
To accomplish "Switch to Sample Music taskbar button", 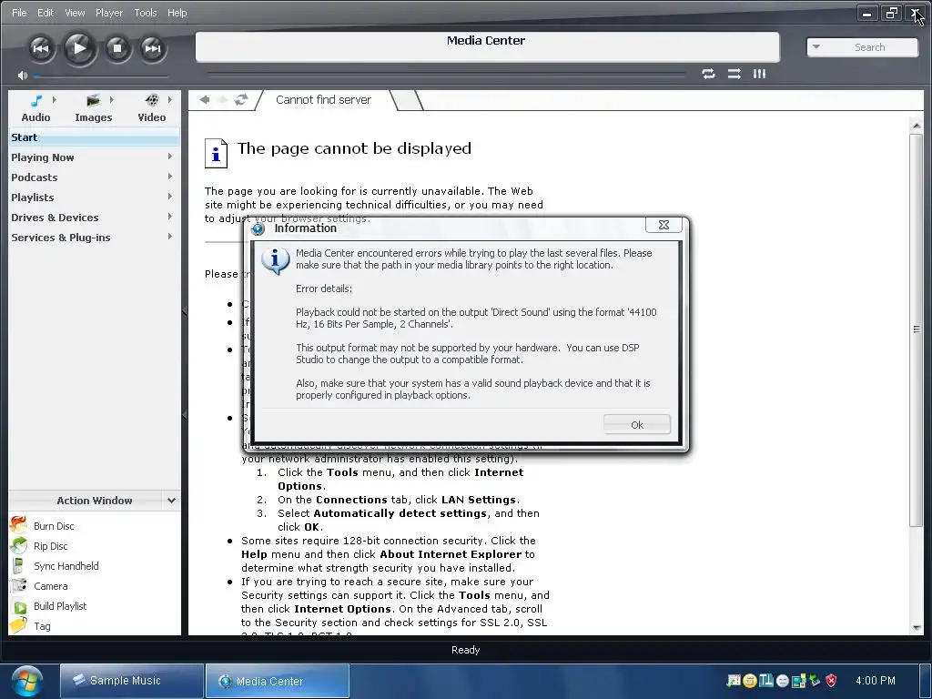I will pyautogui.click(x=131, y=681).
